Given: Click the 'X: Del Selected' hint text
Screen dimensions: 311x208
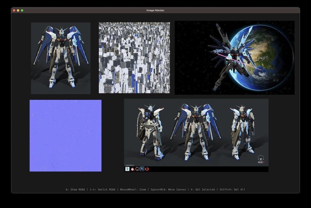Looking at the screenshot, I should coord(203,190).
